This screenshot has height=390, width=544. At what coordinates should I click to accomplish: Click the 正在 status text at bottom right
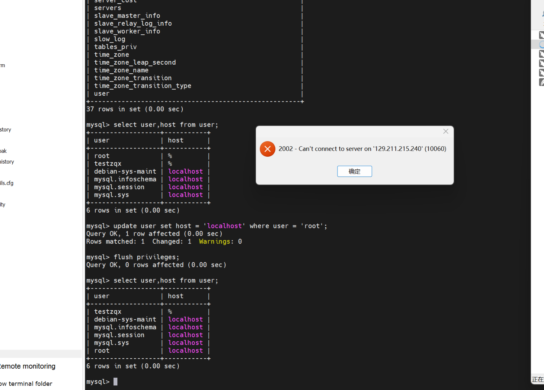pyautogui.click(x=537, y=379)
